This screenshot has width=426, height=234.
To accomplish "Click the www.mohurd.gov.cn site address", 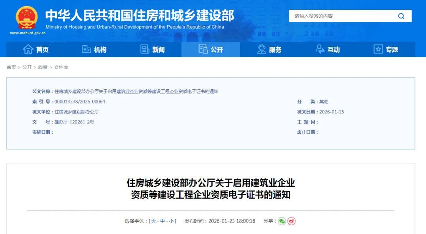I will [x=28, y=33].
